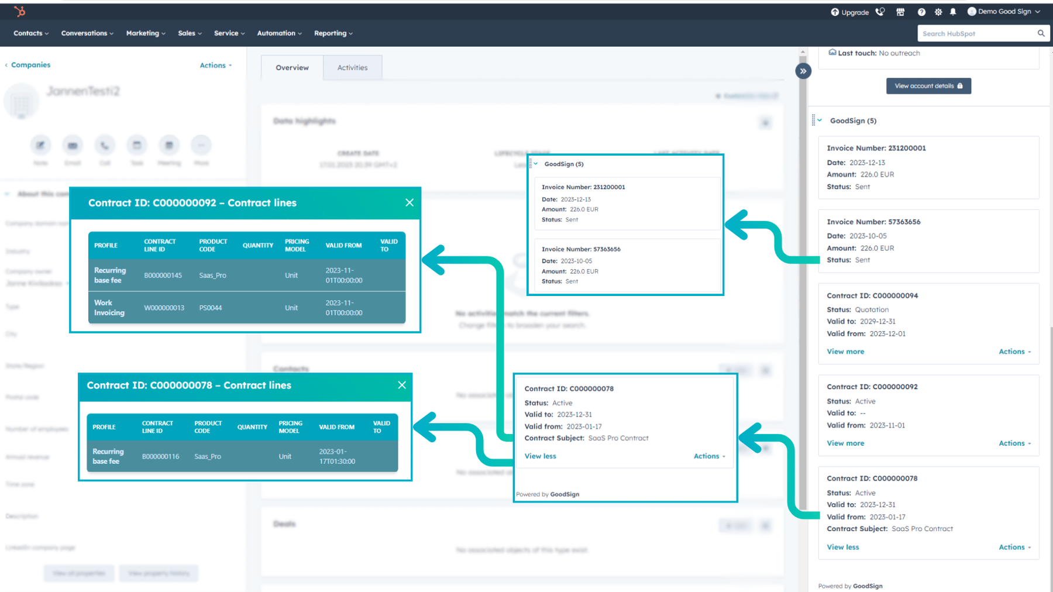This screenshot has width=1053, height=592.
Task: Open the Sales menu
Action: (190, 33)
